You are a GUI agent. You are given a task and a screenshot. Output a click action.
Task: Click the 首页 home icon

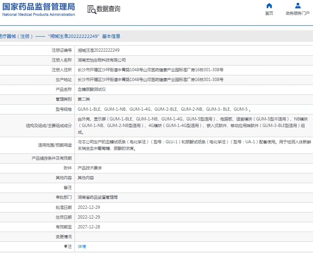(269, 6)
